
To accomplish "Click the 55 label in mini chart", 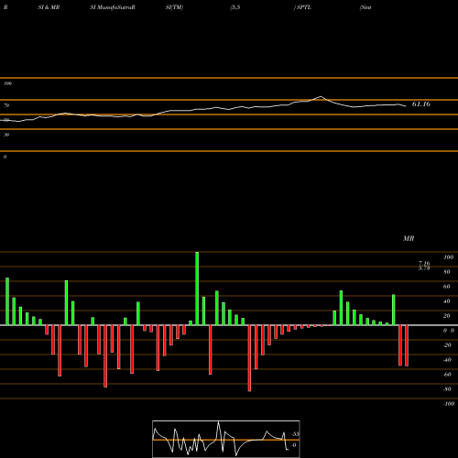I will 296,434.
